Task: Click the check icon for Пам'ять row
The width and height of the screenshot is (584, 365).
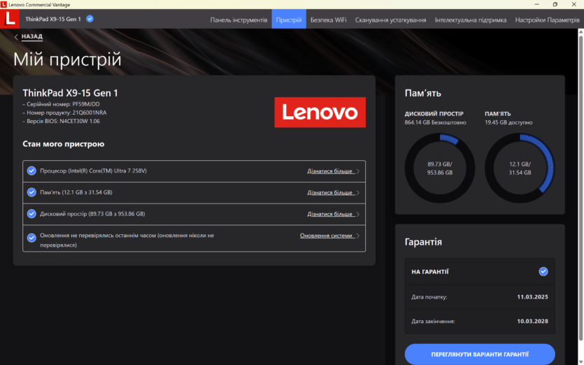Action: (x=31, y=192)
